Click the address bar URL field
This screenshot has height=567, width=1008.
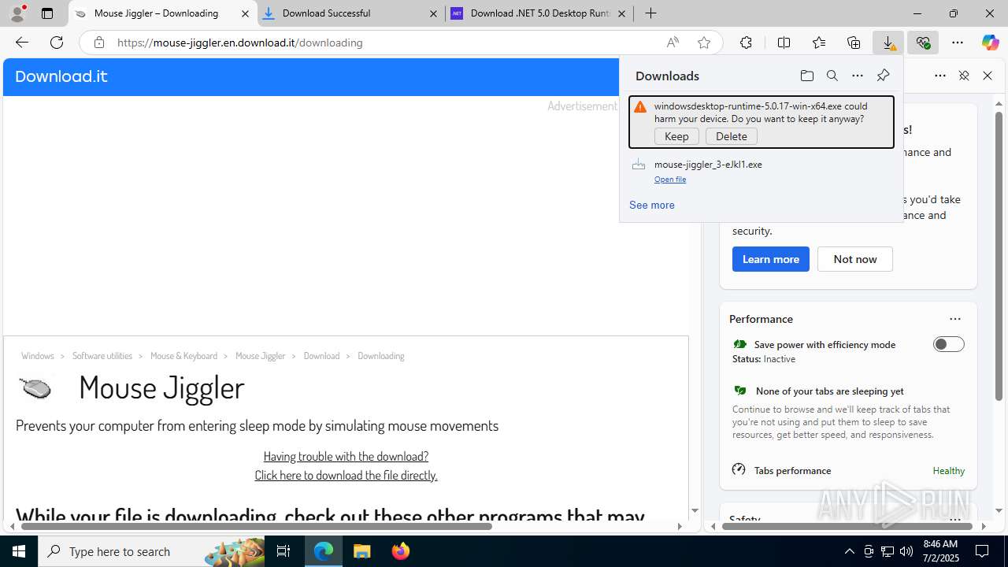tap(386, 43)
